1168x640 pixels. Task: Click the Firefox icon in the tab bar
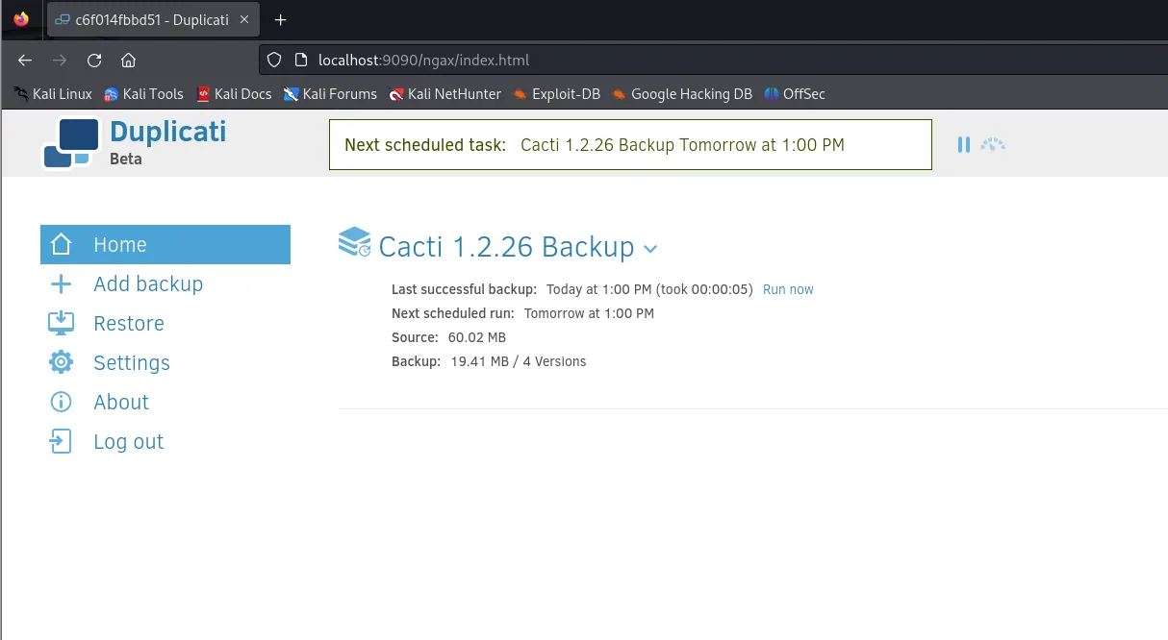click(21, 19)
